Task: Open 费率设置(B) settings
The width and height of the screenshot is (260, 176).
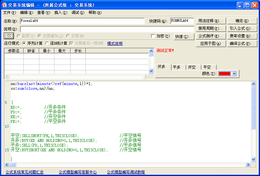Action: (242, 36)
